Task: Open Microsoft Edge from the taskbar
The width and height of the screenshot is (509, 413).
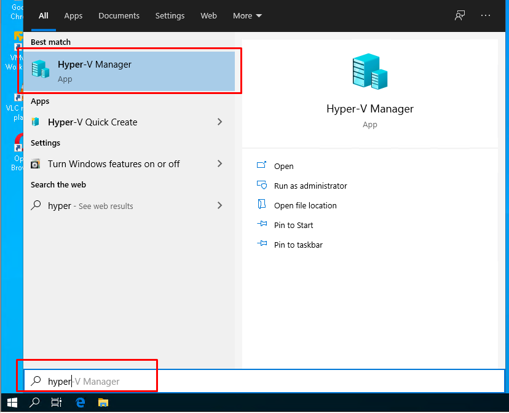Action: pyautogui.click(x=80, y=403)
